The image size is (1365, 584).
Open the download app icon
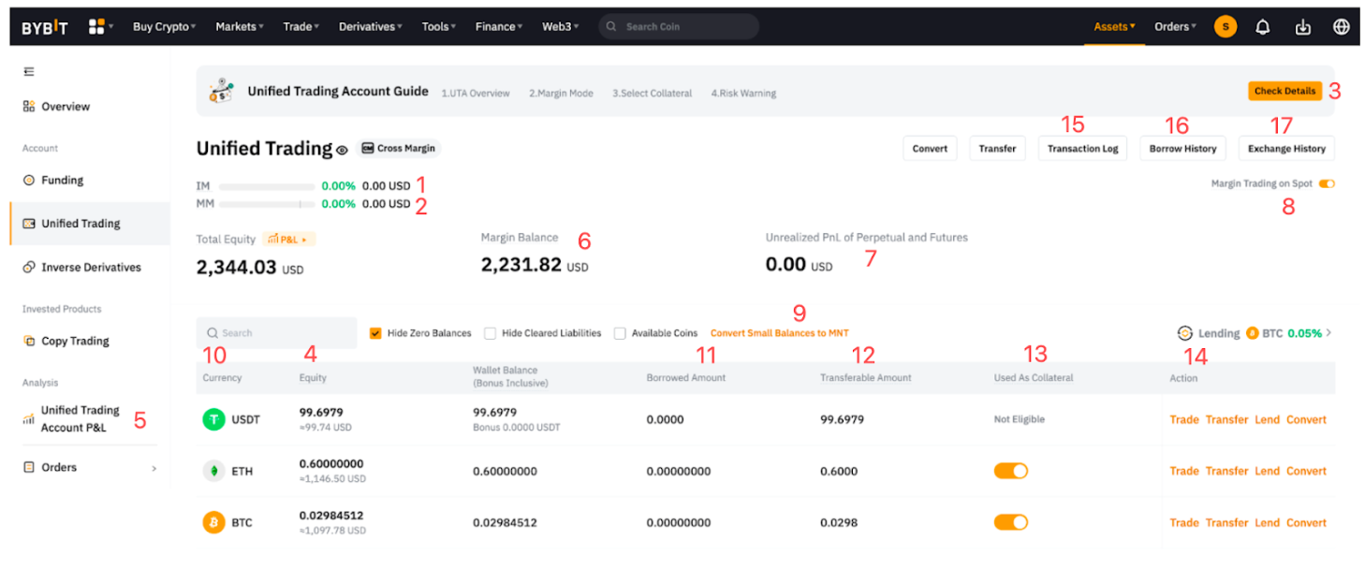1302,27
